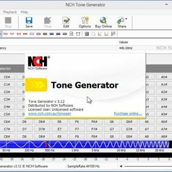
Task: Click the A0# note button
Action: pos(164,77)
